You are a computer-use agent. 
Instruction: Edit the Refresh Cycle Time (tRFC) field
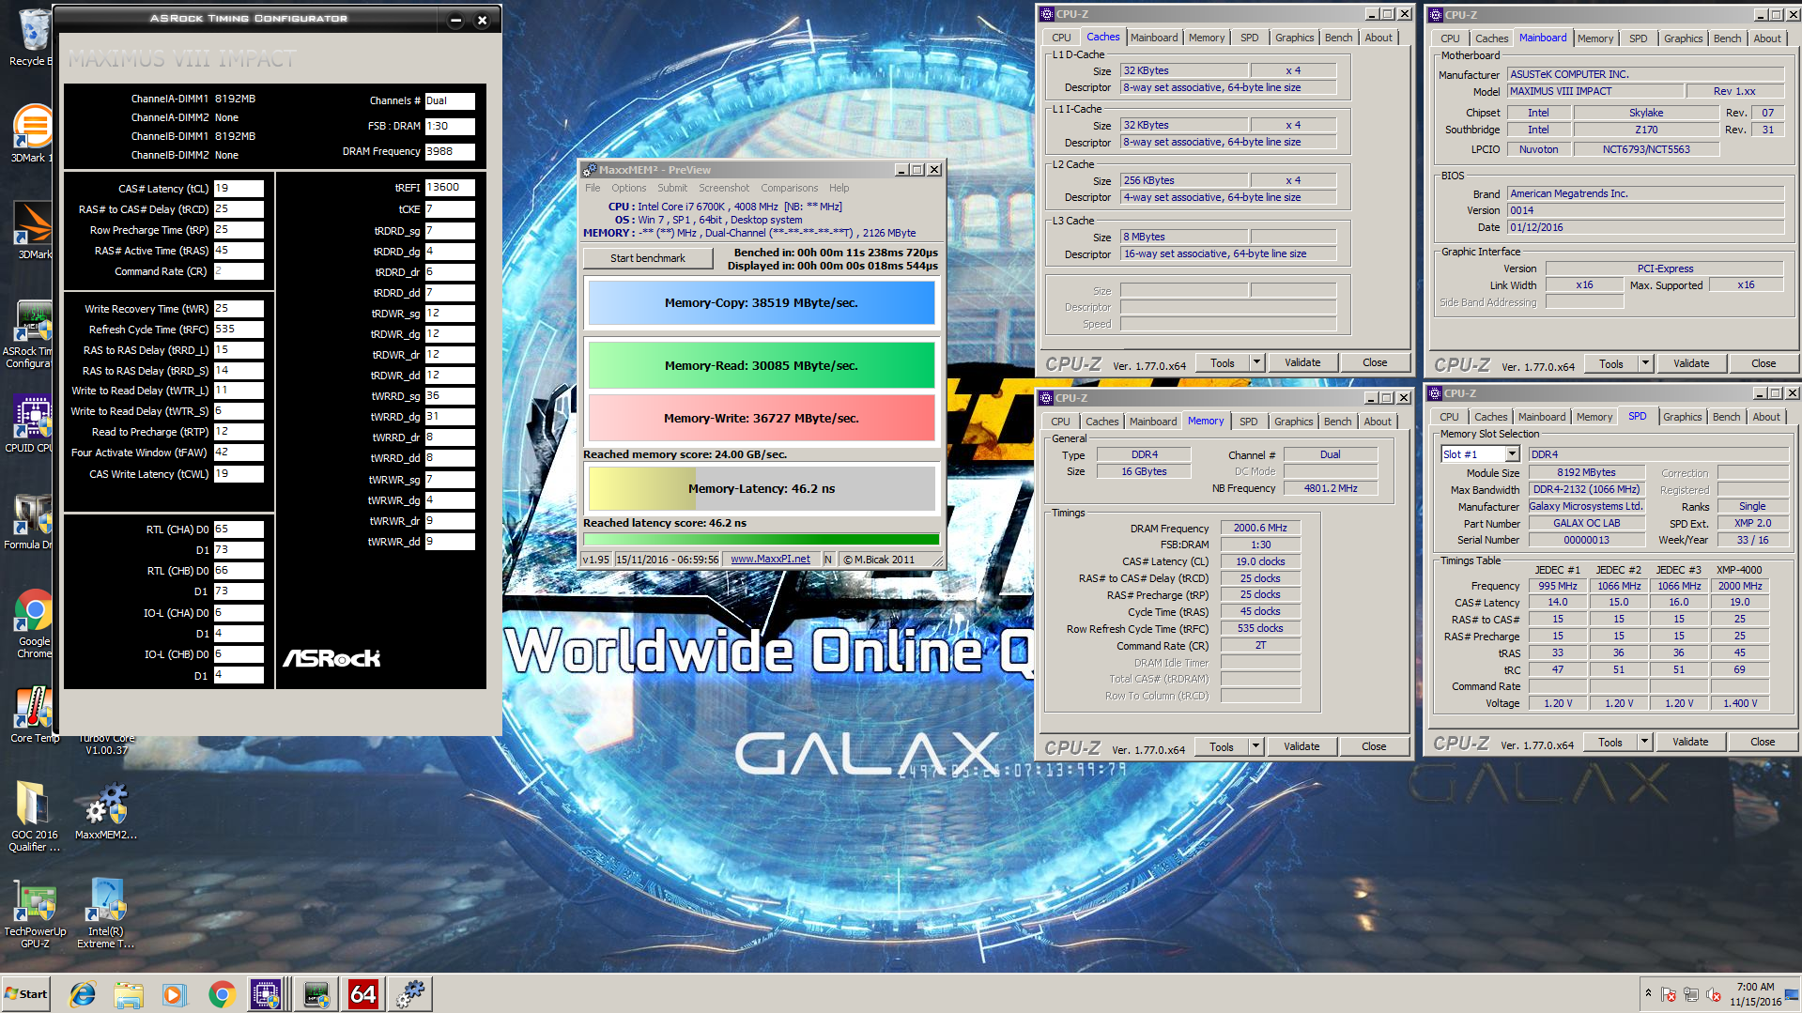239,330
